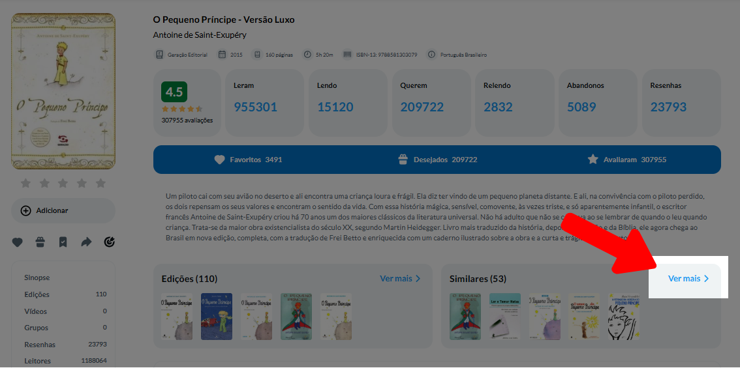Open Favoritos 3491 in blue bar
740x368 pixels.
pos(248,160)
